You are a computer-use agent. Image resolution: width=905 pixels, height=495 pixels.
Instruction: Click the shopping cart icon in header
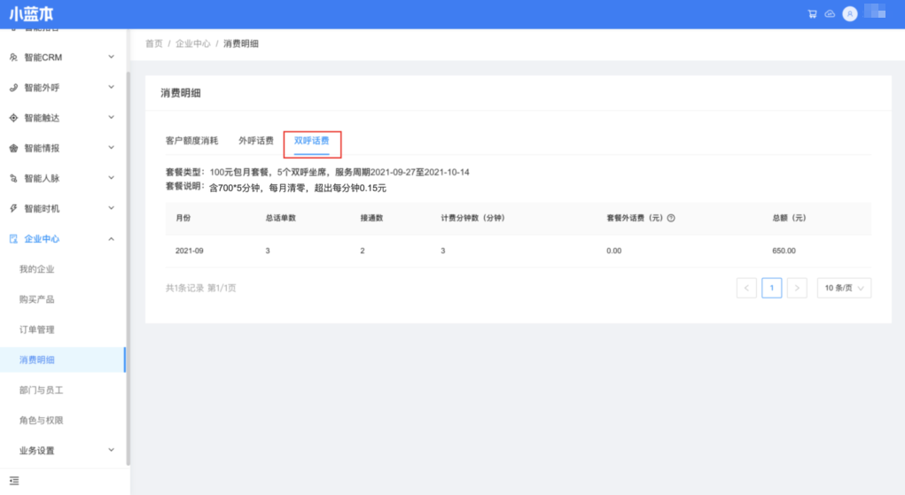(x=812, y=14)
